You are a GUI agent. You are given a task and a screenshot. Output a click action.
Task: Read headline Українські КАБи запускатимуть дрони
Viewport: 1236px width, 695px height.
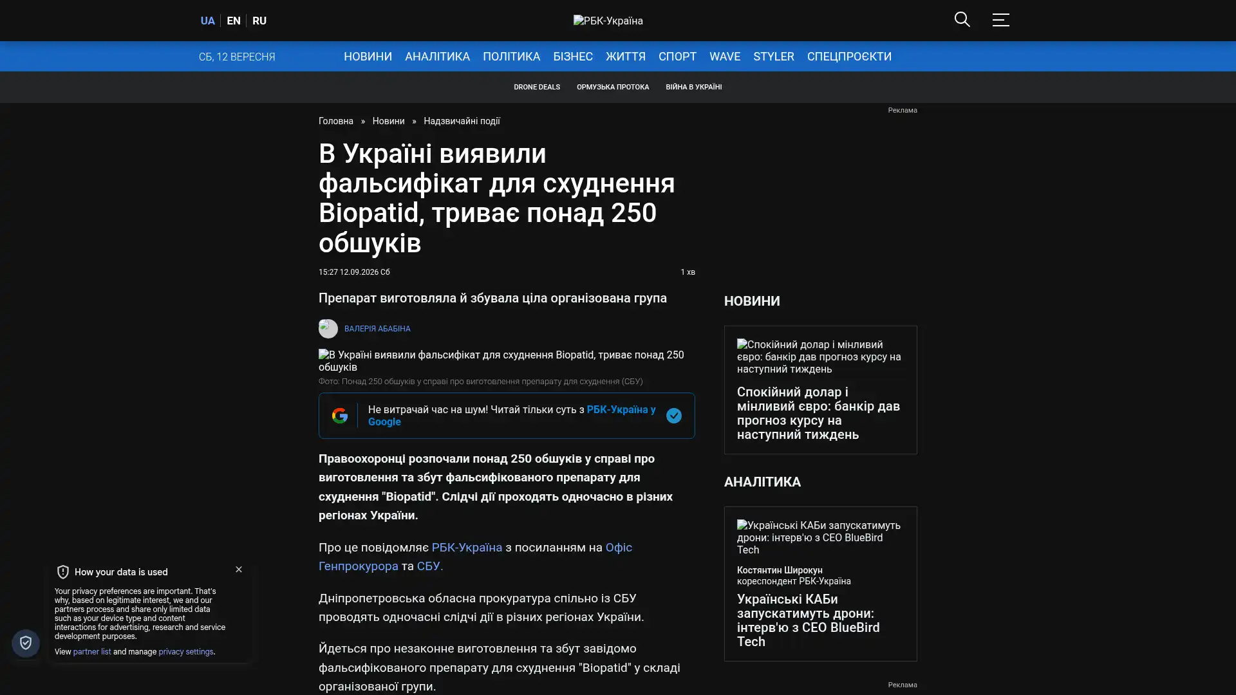[809, 620]
